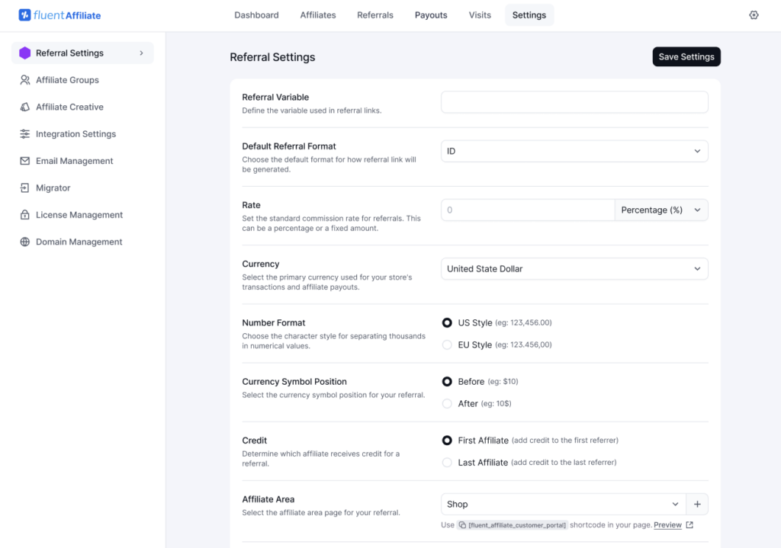
Task: Click the License Management lock icon
Action: 25,215
